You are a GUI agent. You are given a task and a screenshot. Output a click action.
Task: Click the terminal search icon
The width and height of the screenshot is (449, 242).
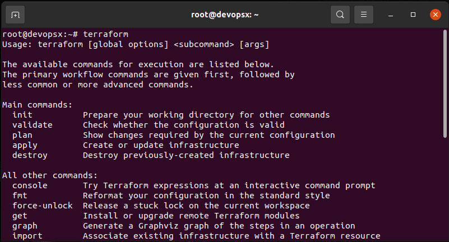(340, 14)
